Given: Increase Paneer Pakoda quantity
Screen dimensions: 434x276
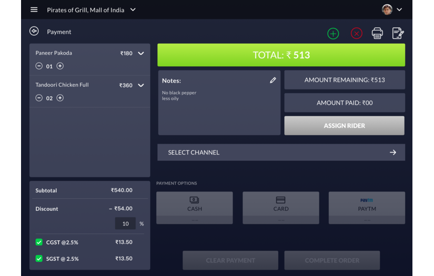Looking at the screenshot, I should tap(60, 66).
